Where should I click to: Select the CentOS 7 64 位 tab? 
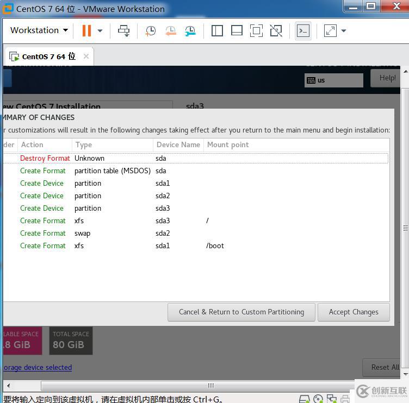click(x=49, y=56)
